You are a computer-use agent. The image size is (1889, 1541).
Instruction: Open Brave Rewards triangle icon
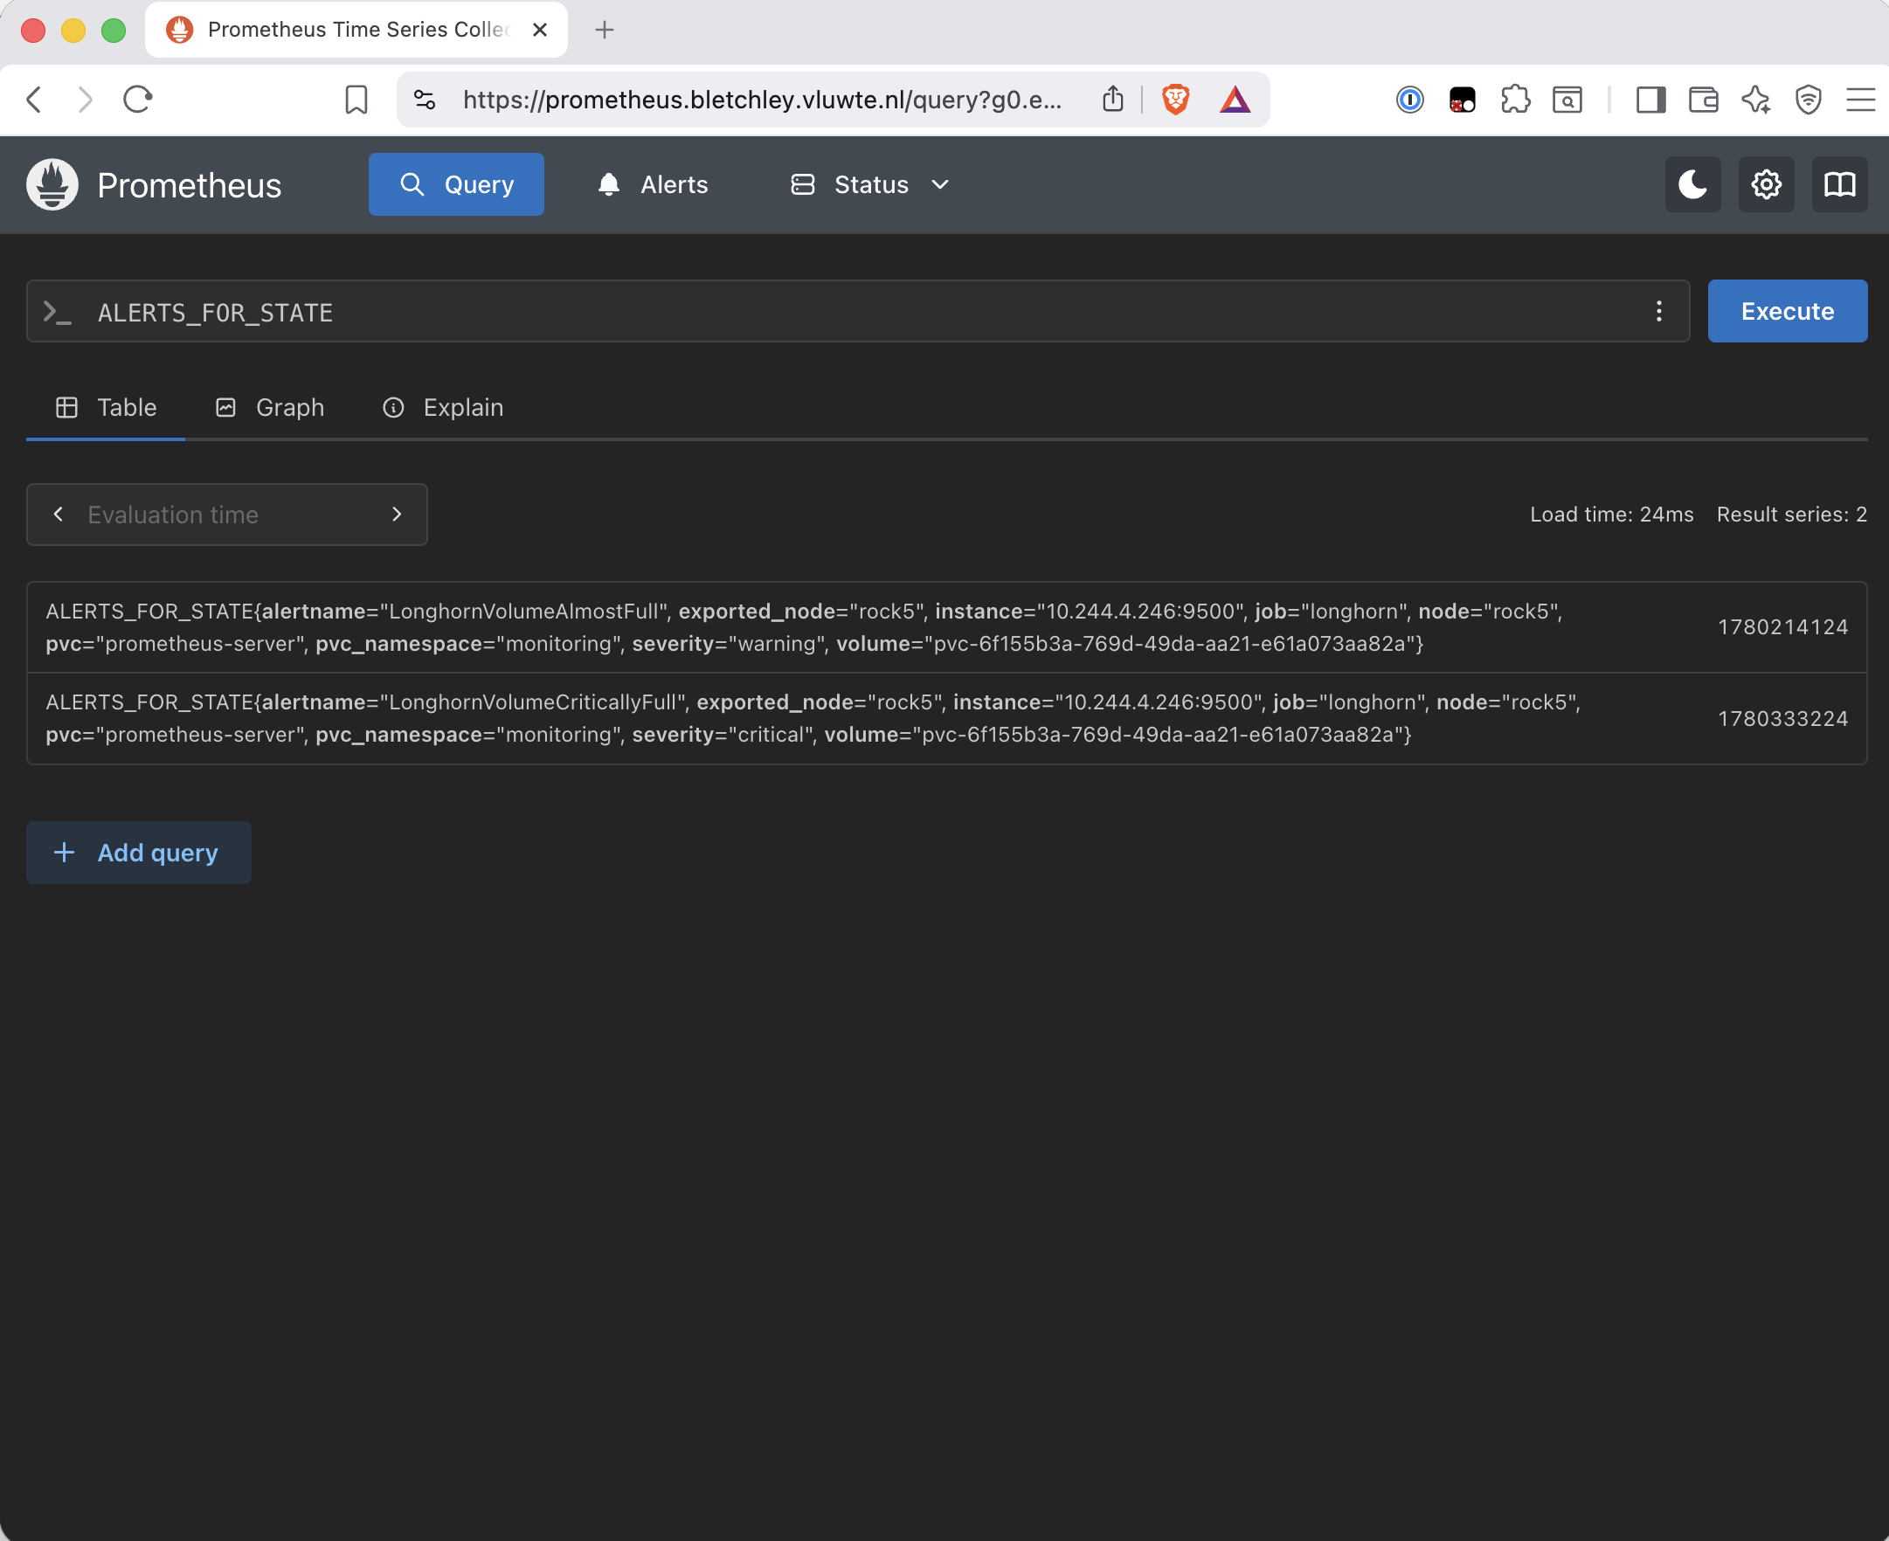(x=1235, y=100)
